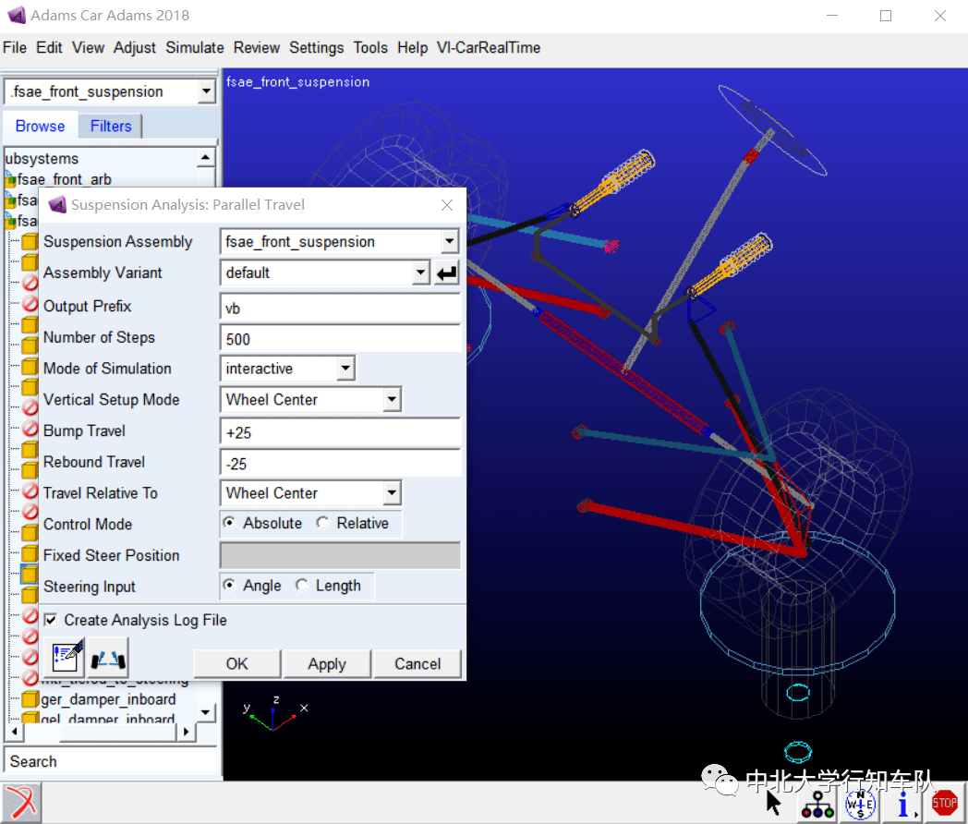The height and width of the screenshot is (824, 968).
Task: Click the browser tree scroll-left arrow
Action: pos(14,732)
